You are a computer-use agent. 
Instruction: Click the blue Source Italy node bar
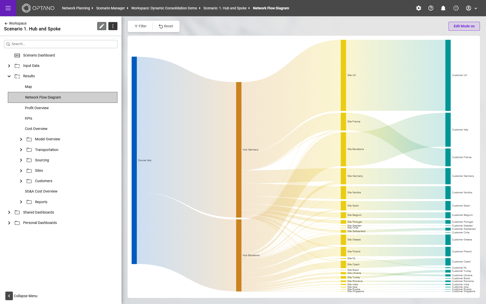(134, 160)
